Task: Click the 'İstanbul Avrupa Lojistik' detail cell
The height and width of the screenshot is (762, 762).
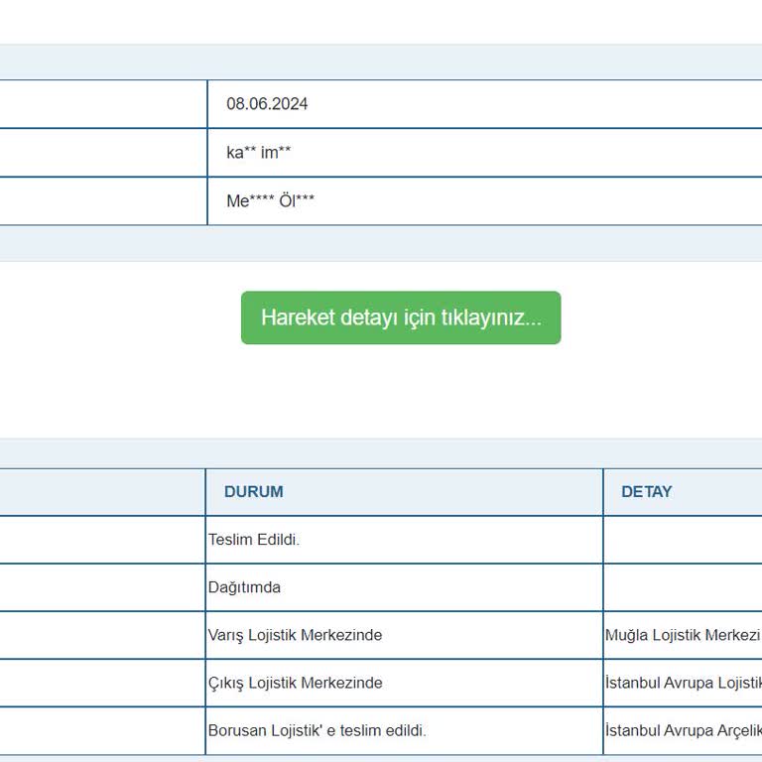Action: coord(683,683)
